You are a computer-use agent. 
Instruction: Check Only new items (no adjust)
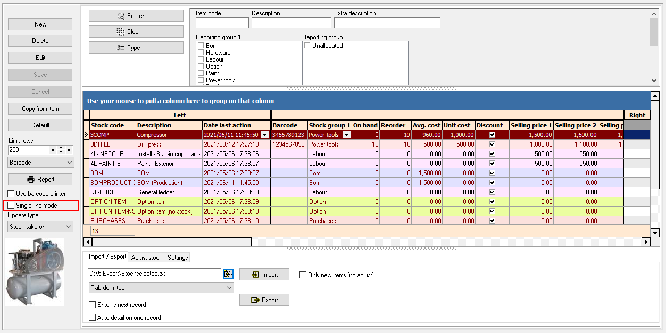click(303, 275)
